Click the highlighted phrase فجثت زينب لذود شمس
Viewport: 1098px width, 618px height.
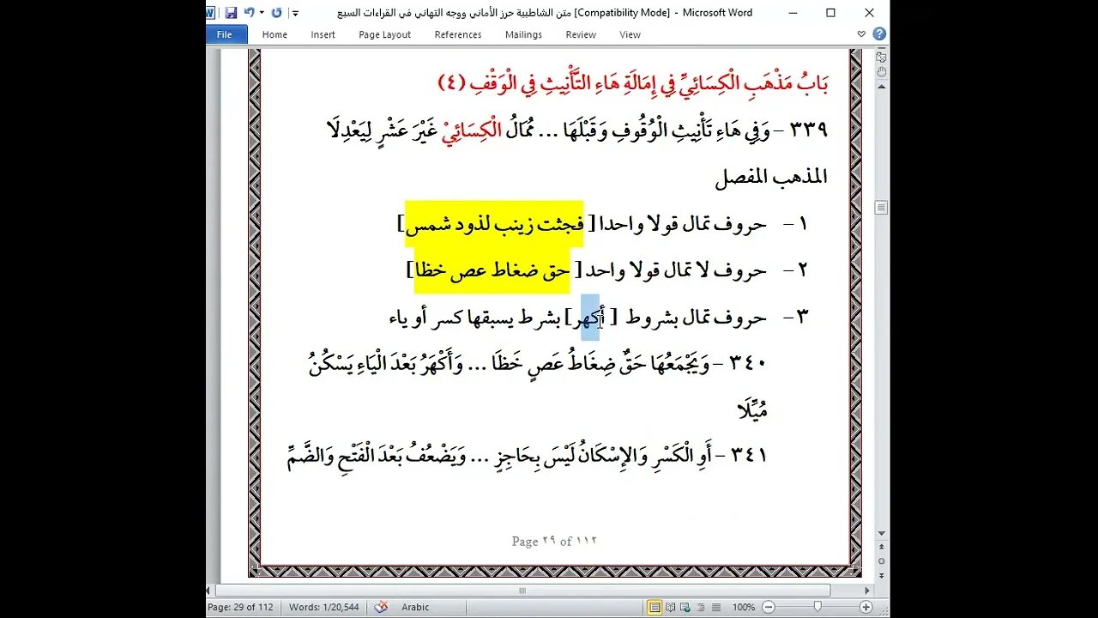click(x=496, y=224)
